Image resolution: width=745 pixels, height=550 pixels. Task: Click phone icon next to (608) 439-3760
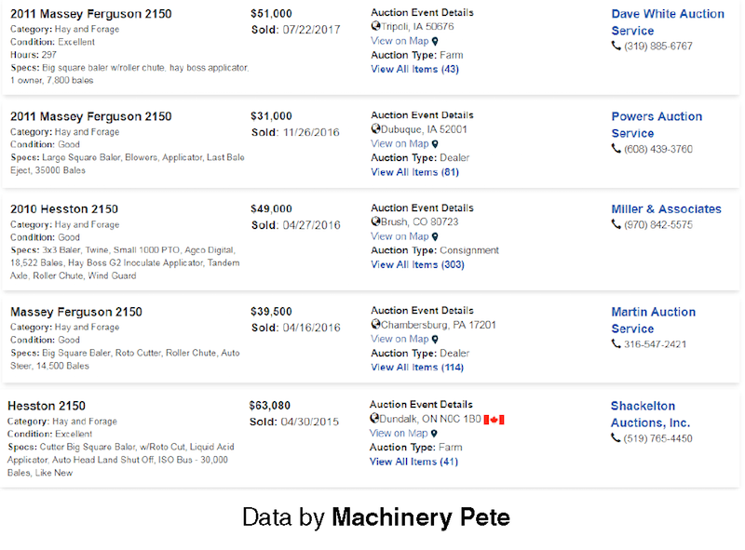click(x=616, y=149)
